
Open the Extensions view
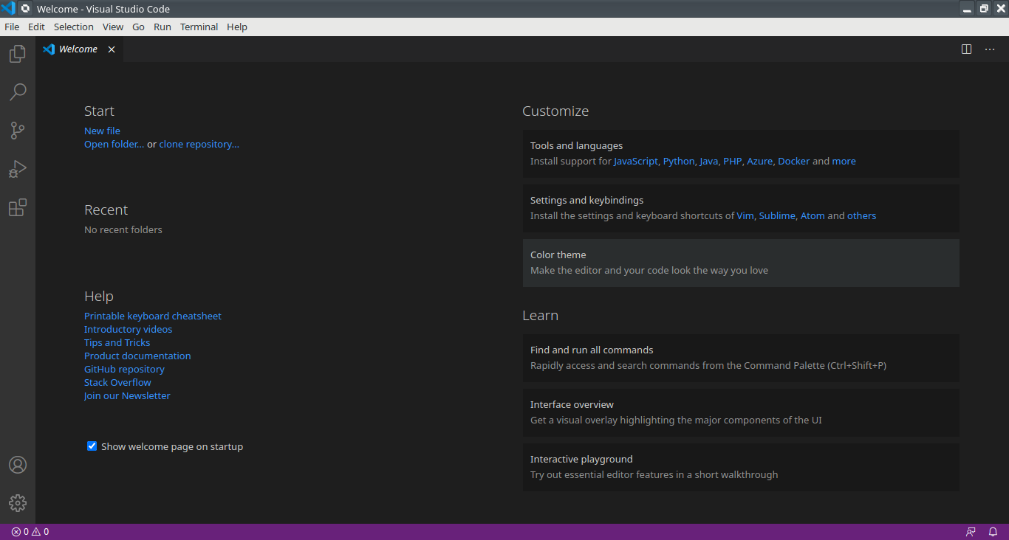pos(18,208)
